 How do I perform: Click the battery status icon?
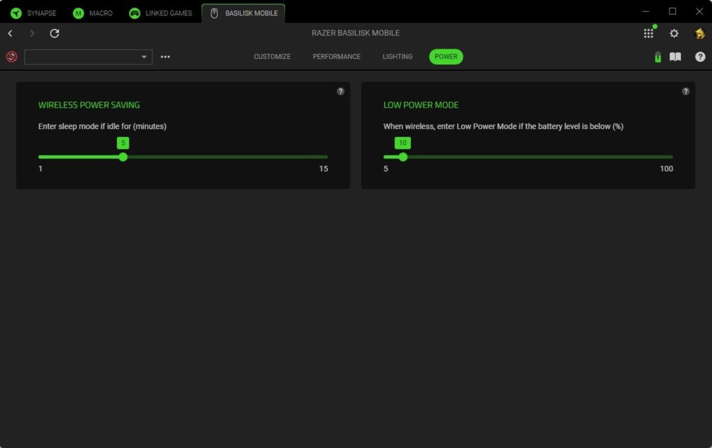click(x=658, y=57)
